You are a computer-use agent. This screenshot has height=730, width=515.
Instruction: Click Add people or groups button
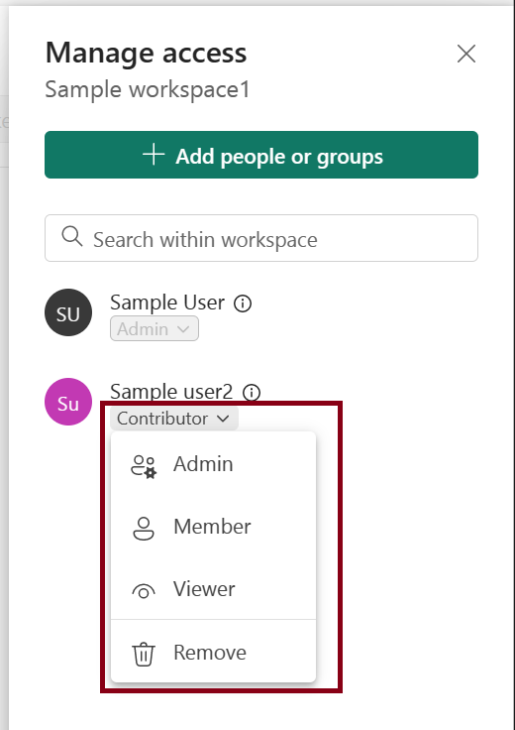[x=261, y=155]
